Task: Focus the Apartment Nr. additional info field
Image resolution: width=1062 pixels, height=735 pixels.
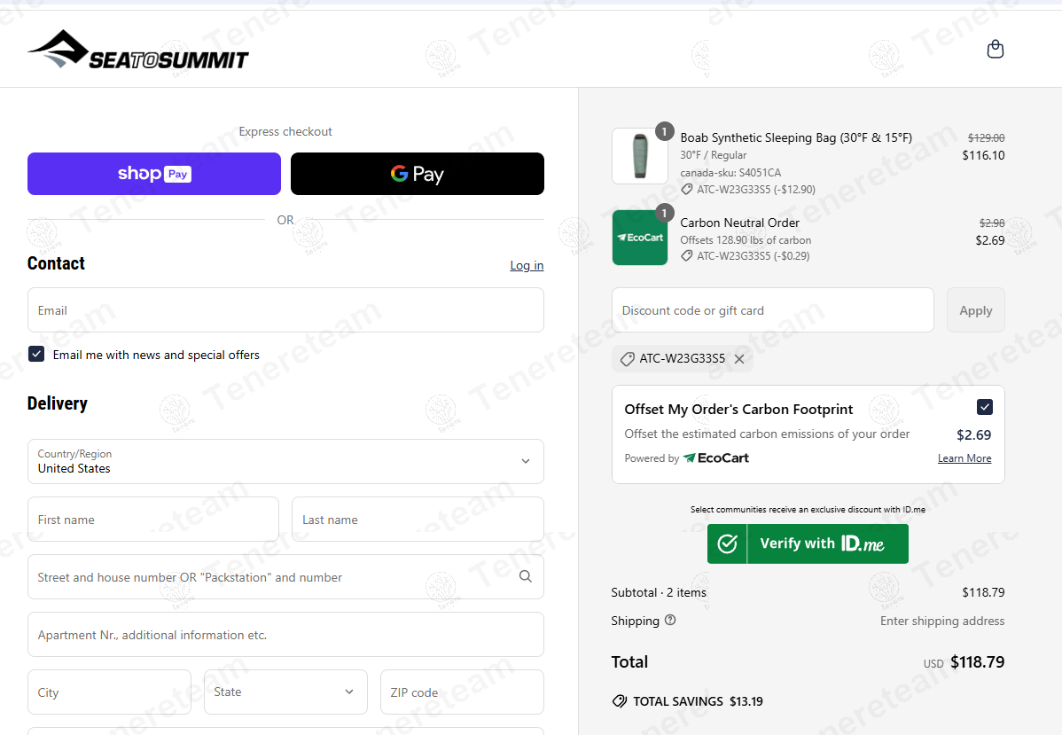Action: 285,635
